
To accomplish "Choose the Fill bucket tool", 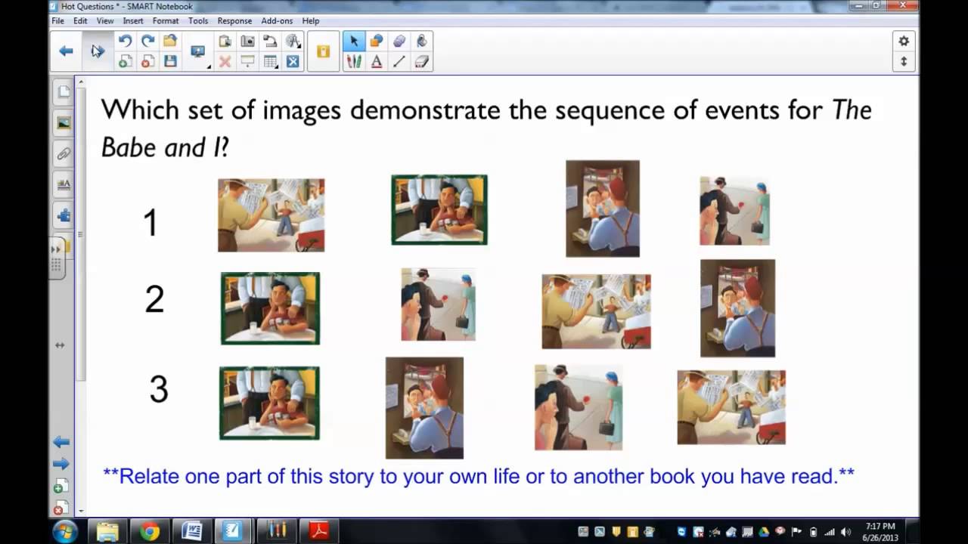I will click(x=422, y=42).
